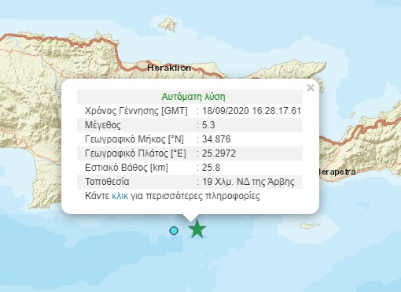This screenshot has width=401, height=292.
Task: Close the earthquake info popup
Action: click(311, 87)
